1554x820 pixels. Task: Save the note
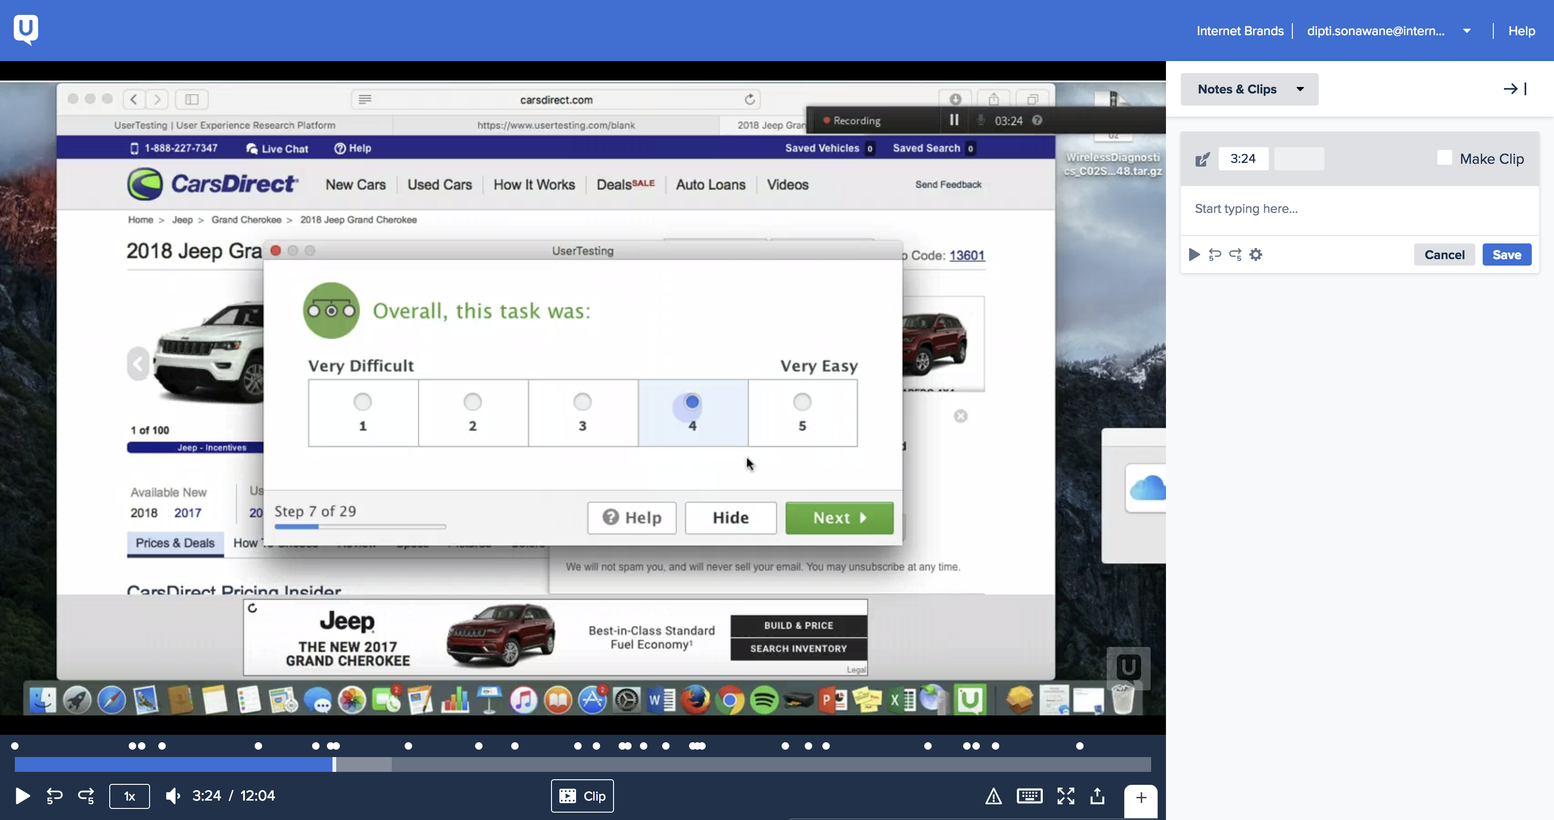[1506, 255]
